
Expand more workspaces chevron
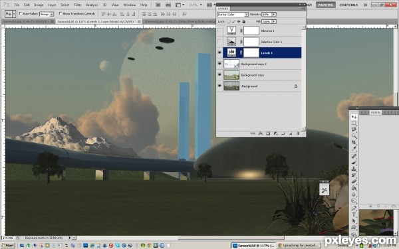coord(365,5)
